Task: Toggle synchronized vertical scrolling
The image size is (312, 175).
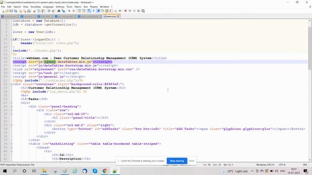Action: 79,11
